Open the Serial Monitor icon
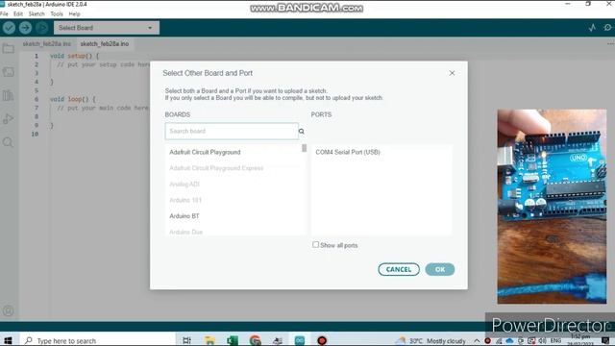Image resolution: width=615 pixels, height=346 pixels. [608, 28]
